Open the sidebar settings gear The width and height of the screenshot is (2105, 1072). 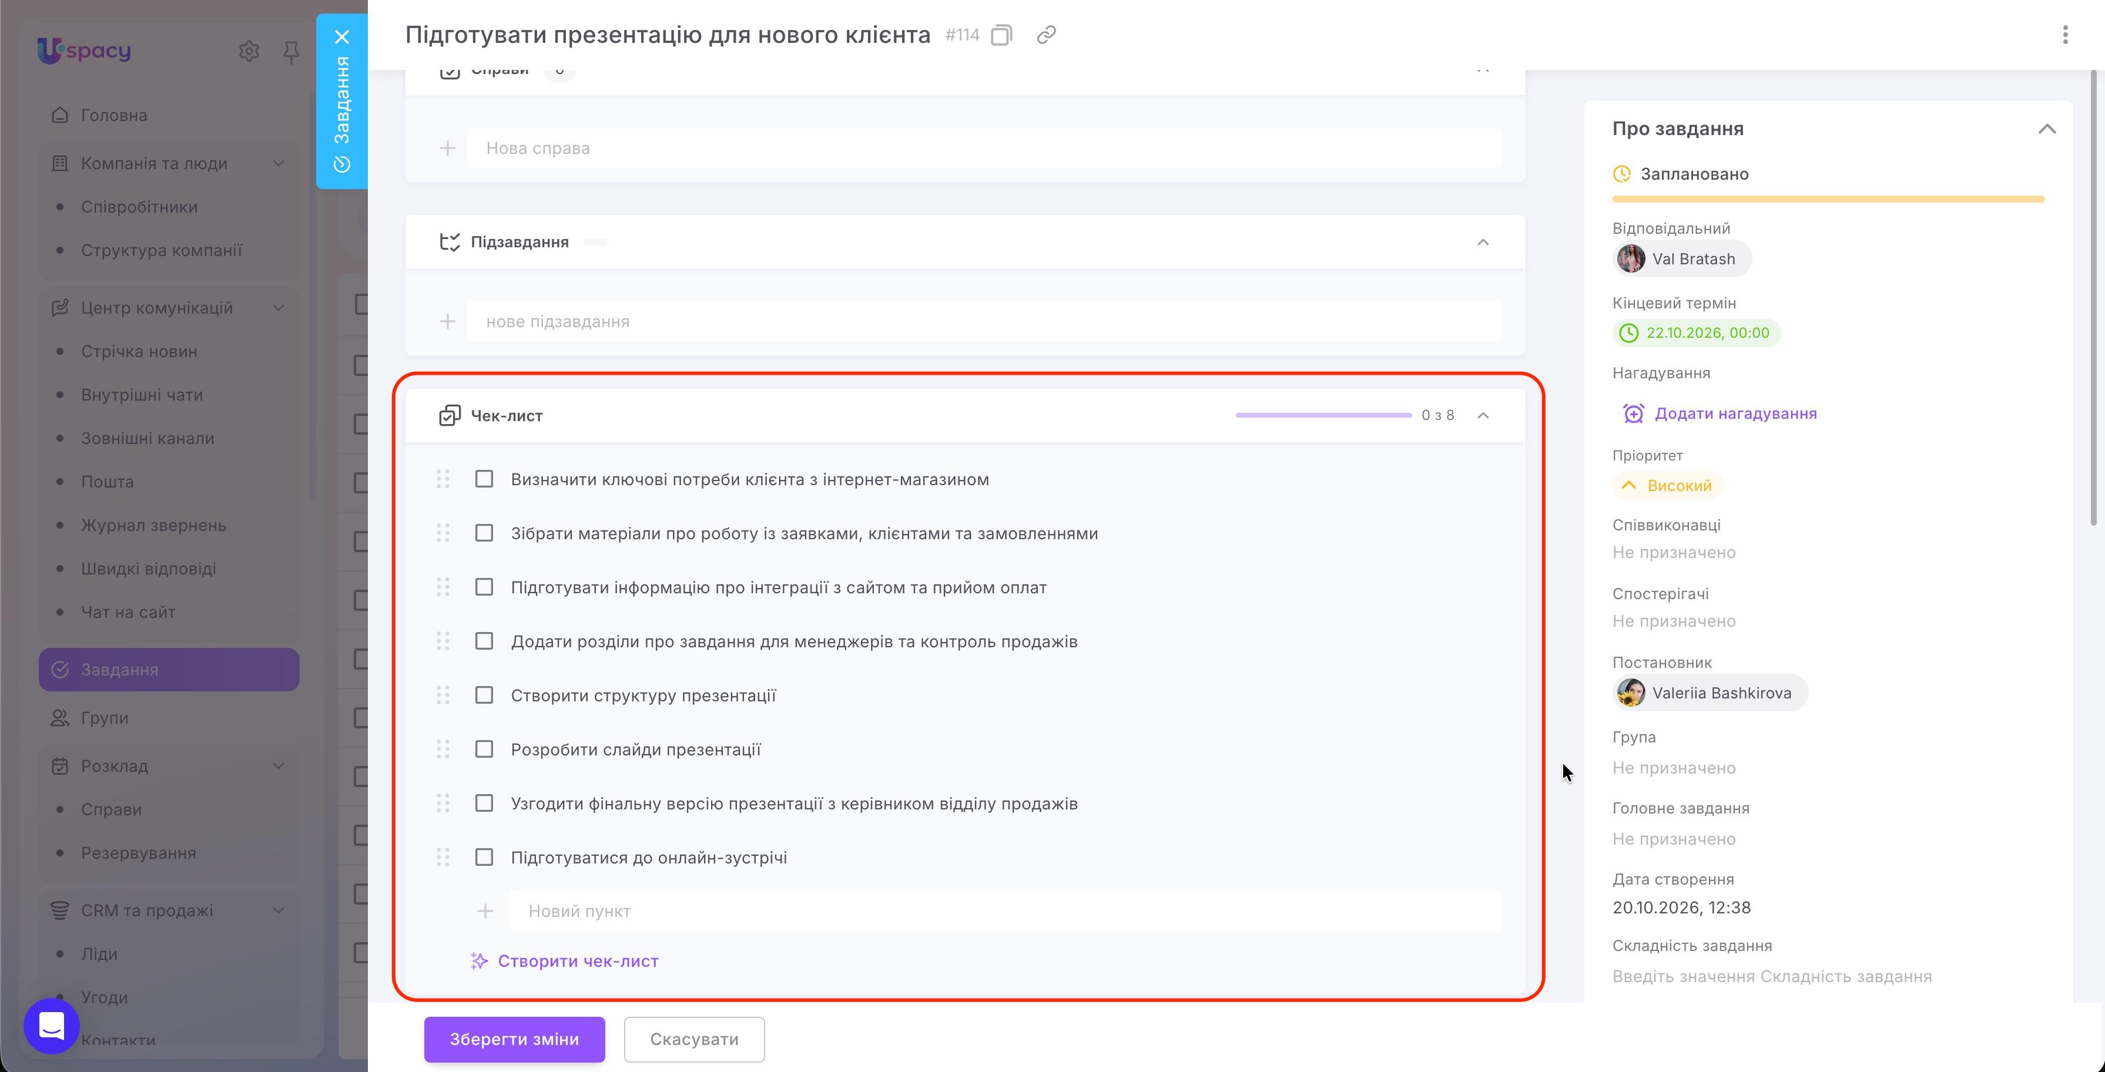pyautogui.click(x=249, y=51)
